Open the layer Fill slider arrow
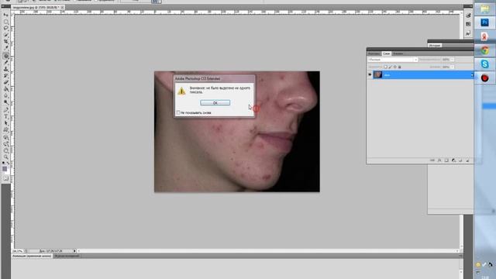The height and width of the screenshot is (279, 496). pos(452,67)
